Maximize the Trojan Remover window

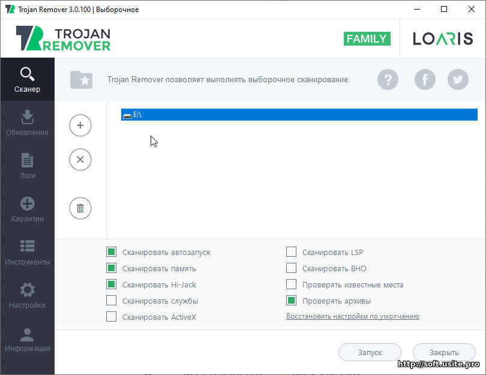[x=444, y=9]
